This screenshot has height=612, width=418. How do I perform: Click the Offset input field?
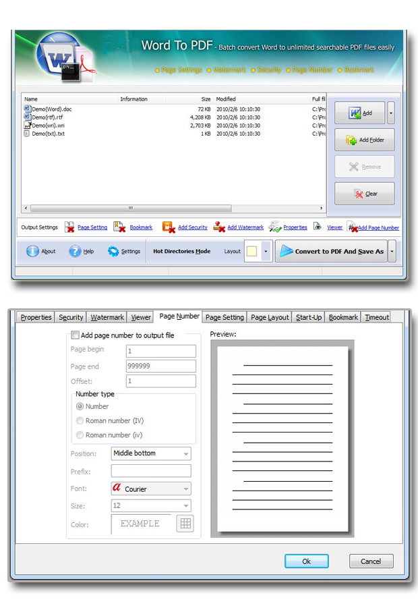(161, 381)
